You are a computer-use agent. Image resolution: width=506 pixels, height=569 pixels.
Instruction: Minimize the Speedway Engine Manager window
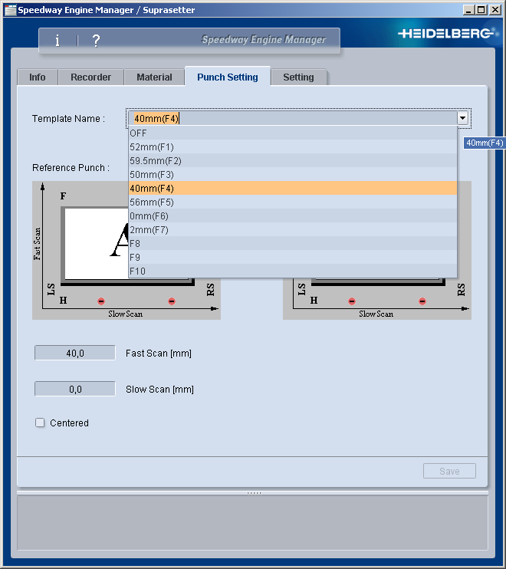point(468,10)
